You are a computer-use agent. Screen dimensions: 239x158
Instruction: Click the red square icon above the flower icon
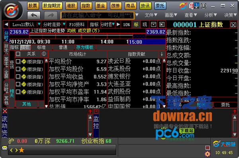tap(207, 148)
